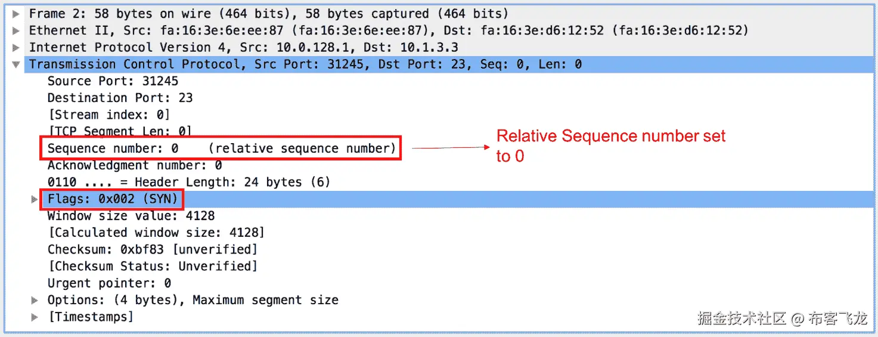878x337 pixels.
Task: Select the Source Port: 31245 field
Action: [x=113, y=81]
